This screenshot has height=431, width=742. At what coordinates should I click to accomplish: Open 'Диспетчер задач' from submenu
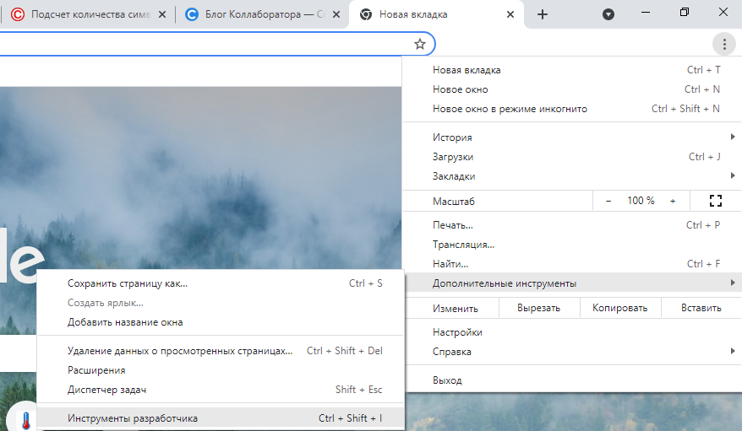pos(106,390)
